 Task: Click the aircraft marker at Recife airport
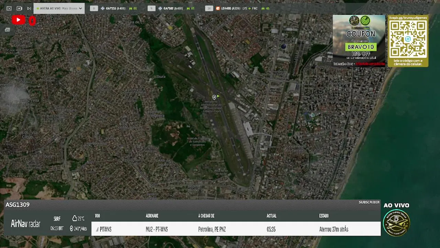click(x=214, y=97)
